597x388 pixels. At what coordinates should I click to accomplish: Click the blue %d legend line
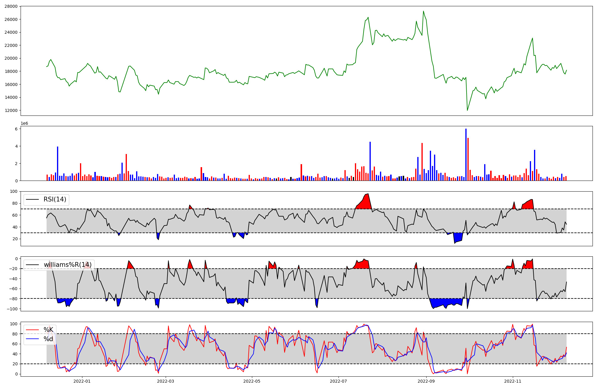(x=33, y=339)
